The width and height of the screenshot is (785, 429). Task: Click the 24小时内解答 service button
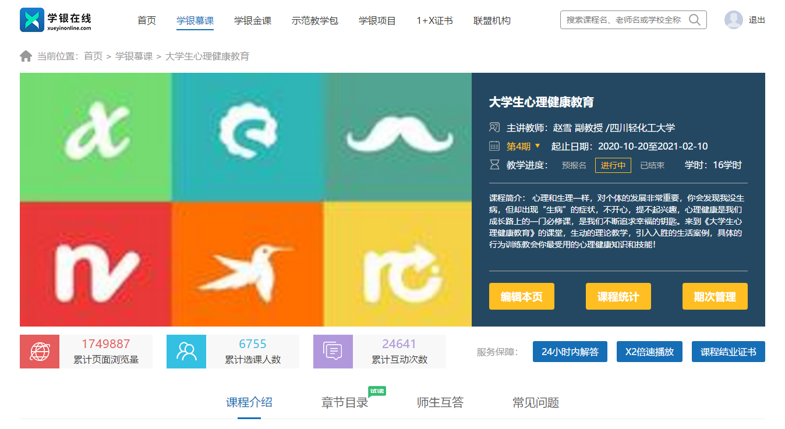[x=570, y=352]
